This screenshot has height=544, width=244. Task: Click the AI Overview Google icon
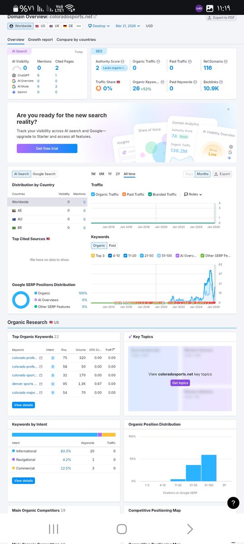(x=14, y=81)
